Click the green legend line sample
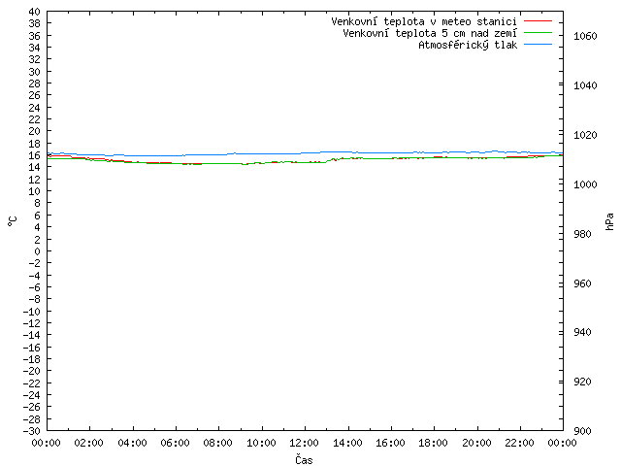The width and height of the screenshot is (621, 466). coord(538,33)
